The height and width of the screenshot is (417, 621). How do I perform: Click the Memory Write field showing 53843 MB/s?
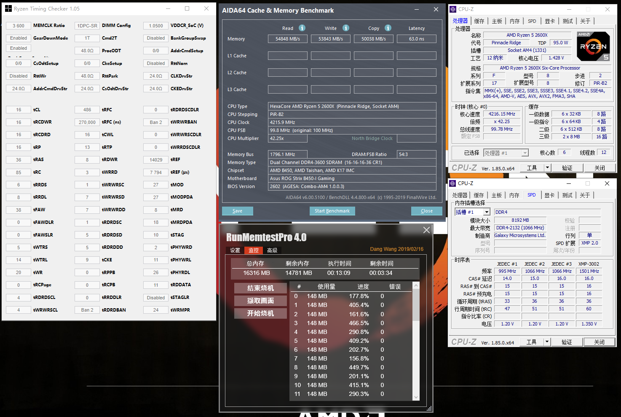tap(331, 39)
